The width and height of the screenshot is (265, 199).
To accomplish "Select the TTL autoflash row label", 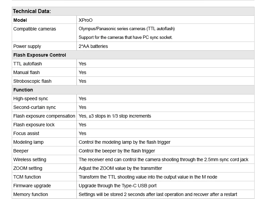I will pos(28,64).
